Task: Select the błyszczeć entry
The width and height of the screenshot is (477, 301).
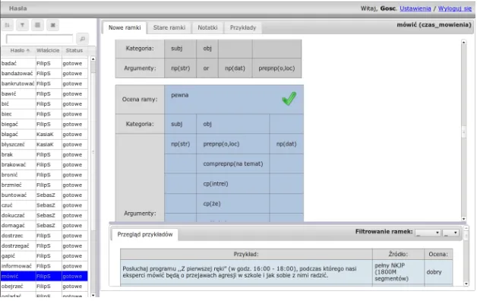Action: tap(44, 144)
